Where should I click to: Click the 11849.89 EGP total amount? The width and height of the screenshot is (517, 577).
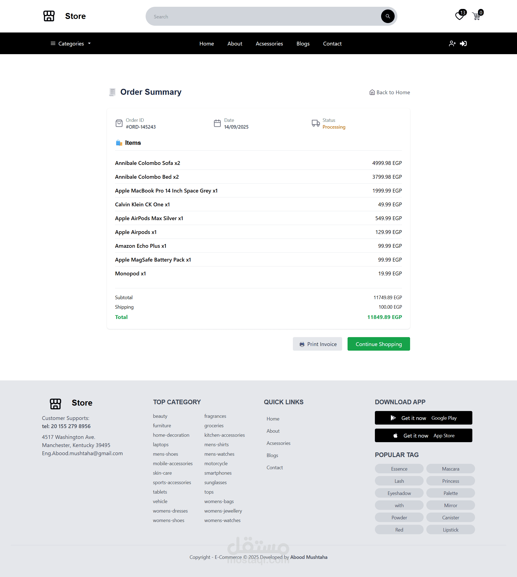pos(384,317)
